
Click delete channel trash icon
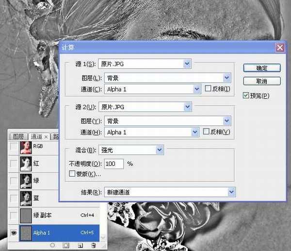point(93,246)
